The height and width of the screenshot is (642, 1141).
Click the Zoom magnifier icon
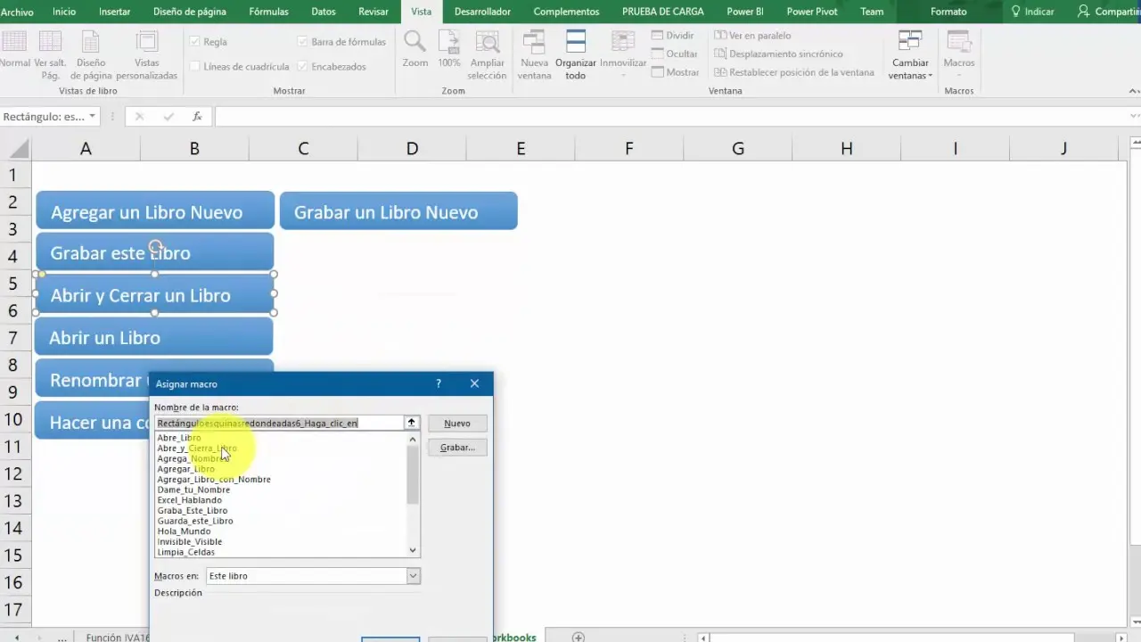pos(415,42)
